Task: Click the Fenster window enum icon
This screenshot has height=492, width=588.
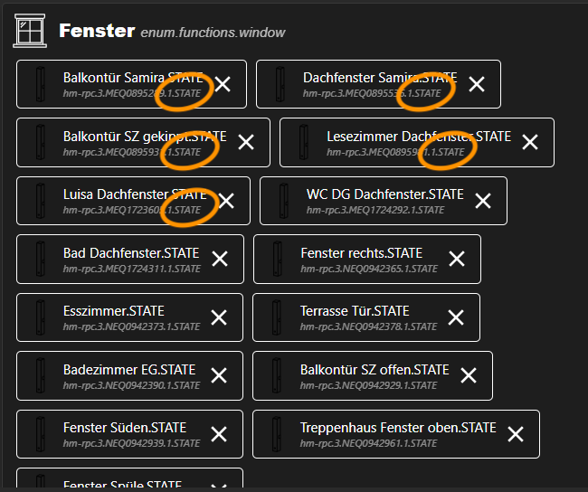Action: (30, 31)
